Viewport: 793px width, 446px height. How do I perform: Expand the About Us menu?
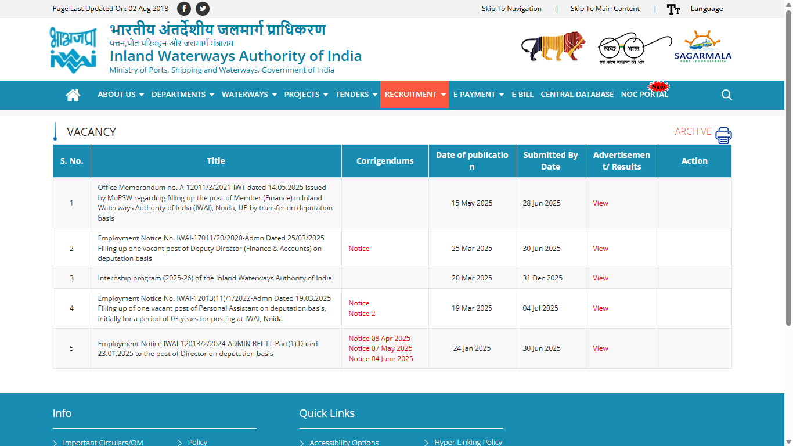[x=121, y=95]
